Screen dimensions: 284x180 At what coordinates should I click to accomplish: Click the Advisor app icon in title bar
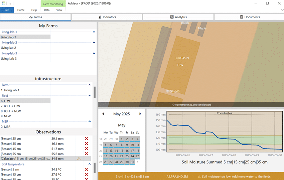click(x=4, y=3)
